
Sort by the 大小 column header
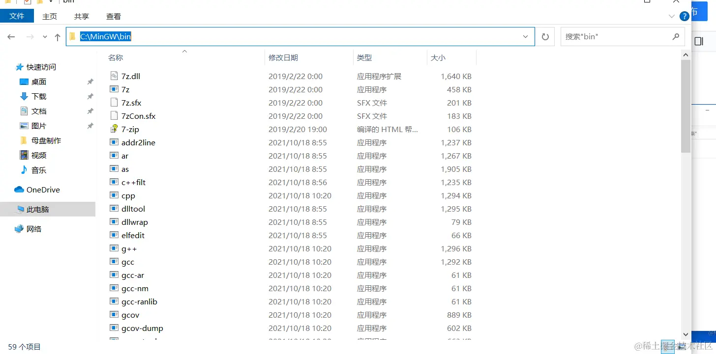[438, 57]
